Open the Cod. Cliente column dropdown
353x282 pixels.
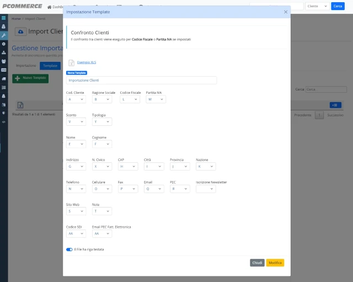click(x=76, y=99)
